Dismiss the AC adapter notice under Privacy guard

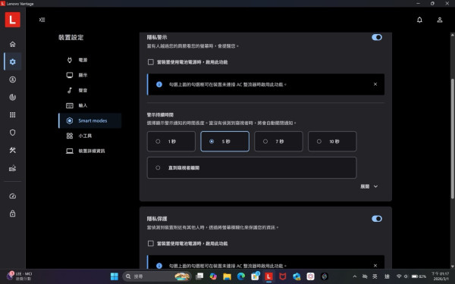[375, 266]
